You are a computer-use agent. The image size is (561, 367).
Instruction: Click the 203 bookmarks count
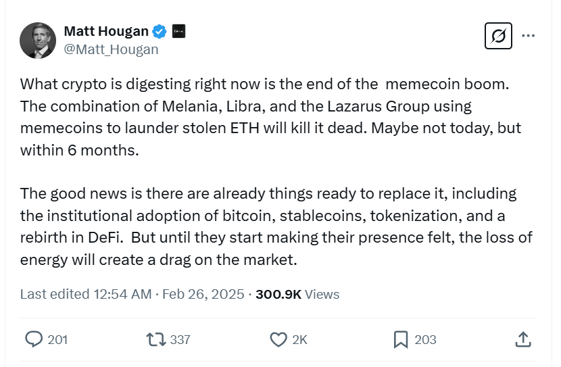[x=425, y=339]
